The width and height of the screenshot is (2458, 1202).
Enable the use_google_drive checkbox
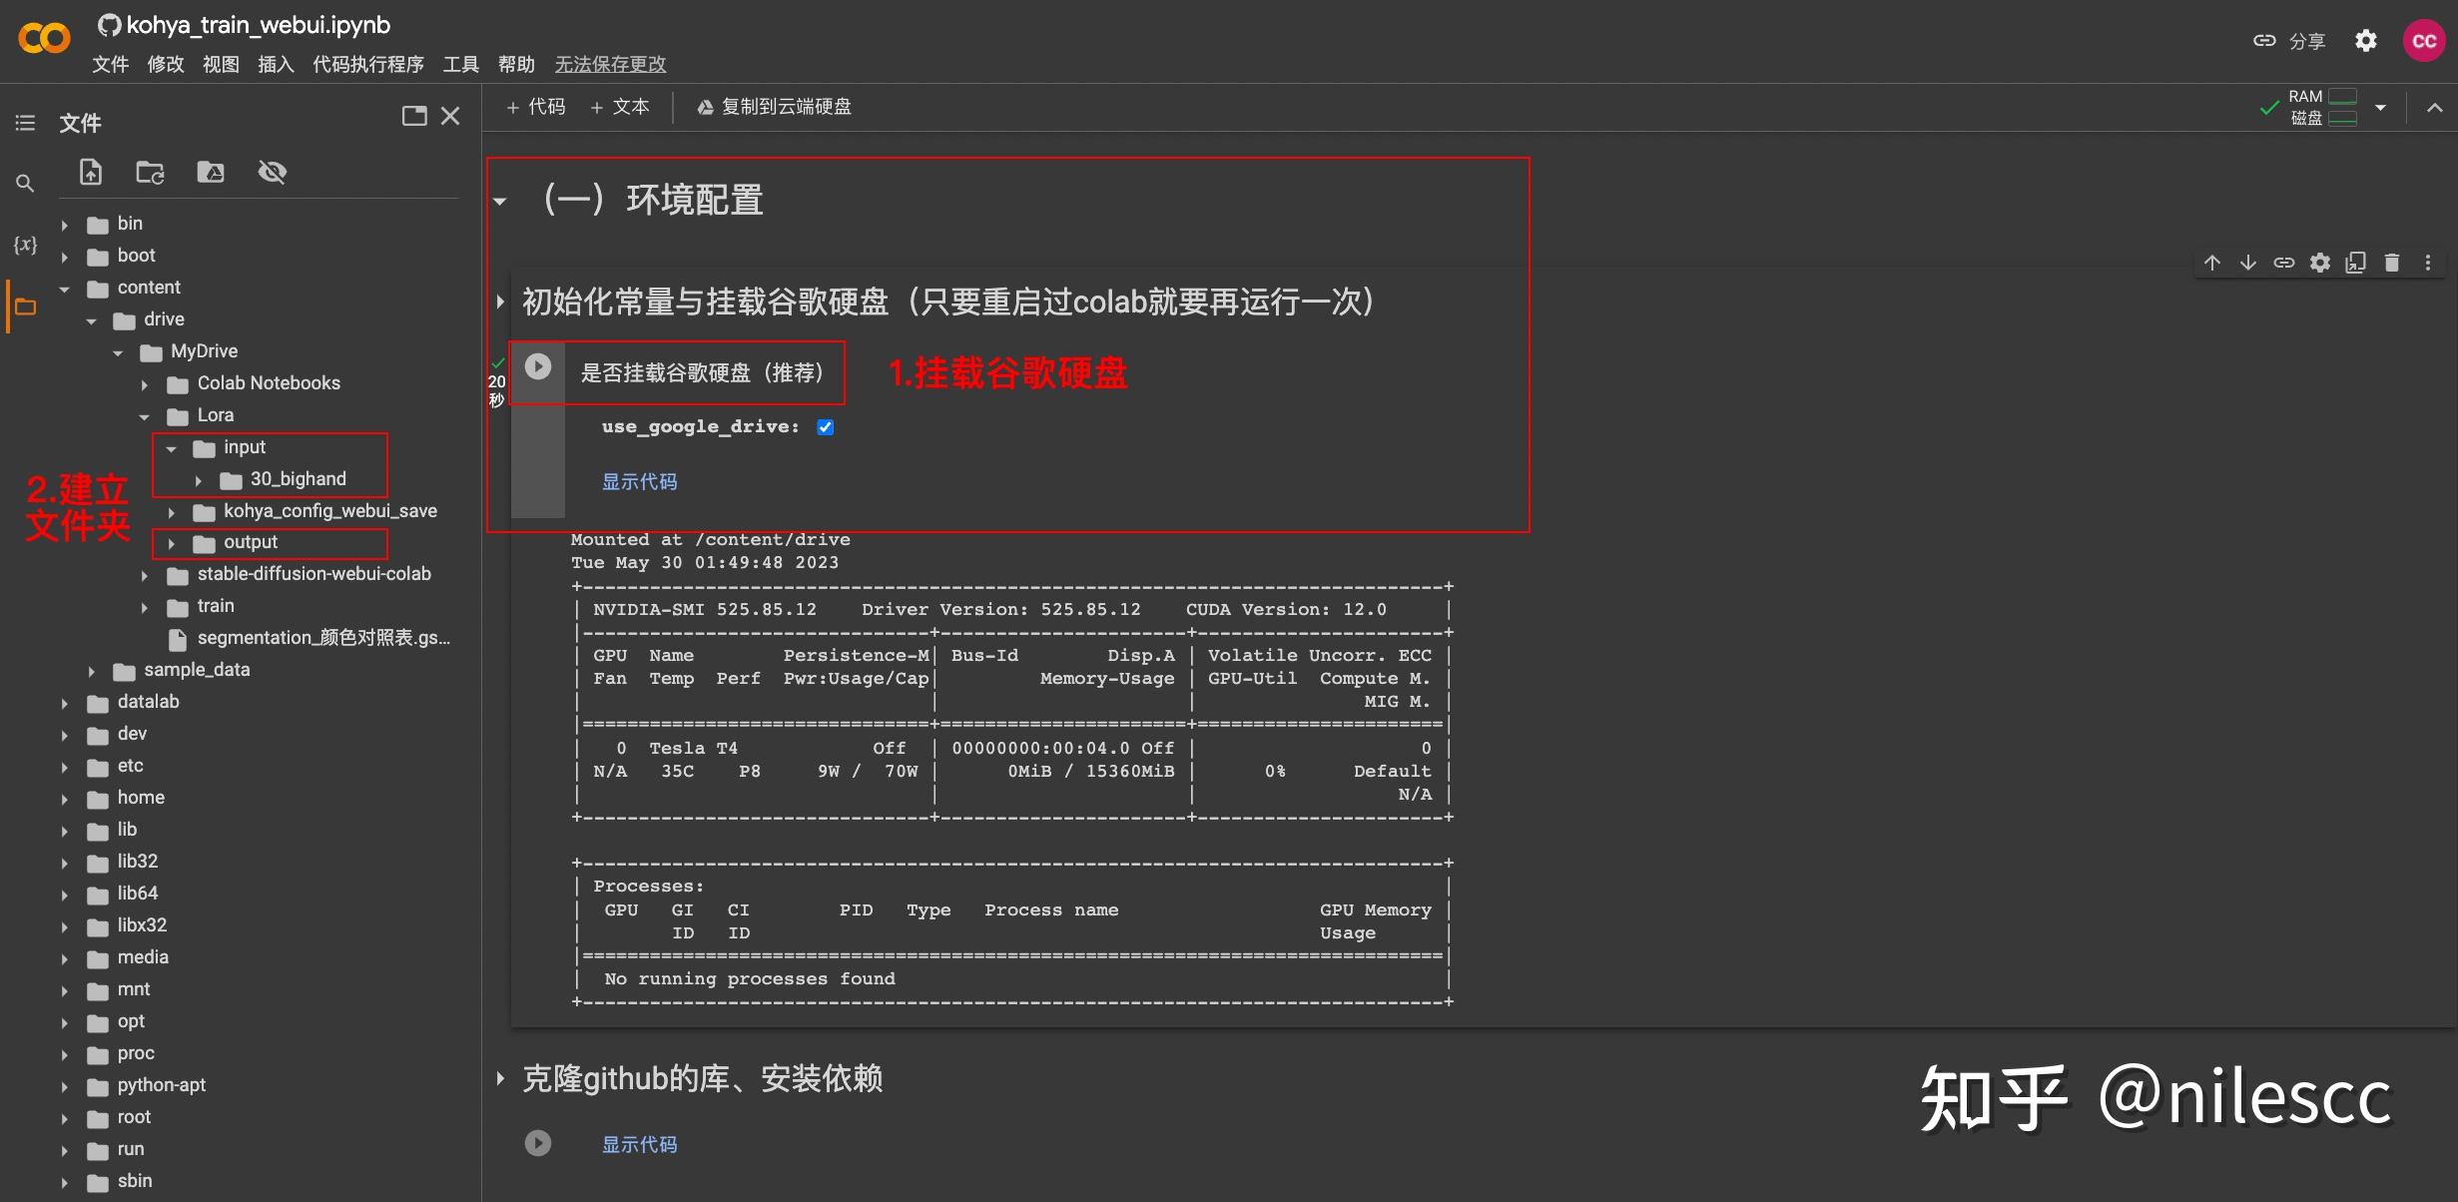point(825,426)
